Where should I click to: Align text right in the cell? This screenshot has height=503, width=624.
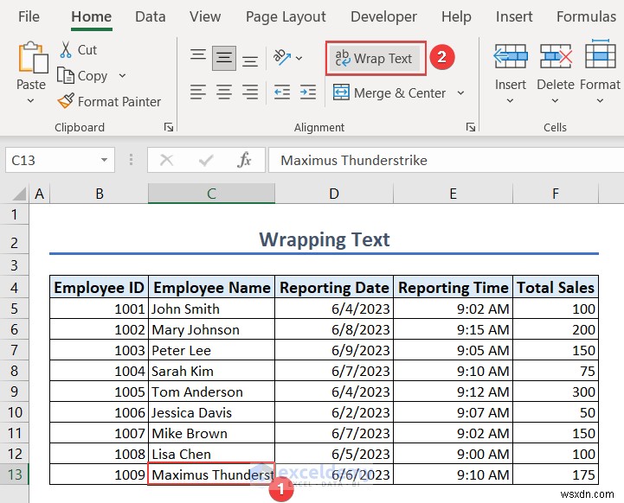250,92
